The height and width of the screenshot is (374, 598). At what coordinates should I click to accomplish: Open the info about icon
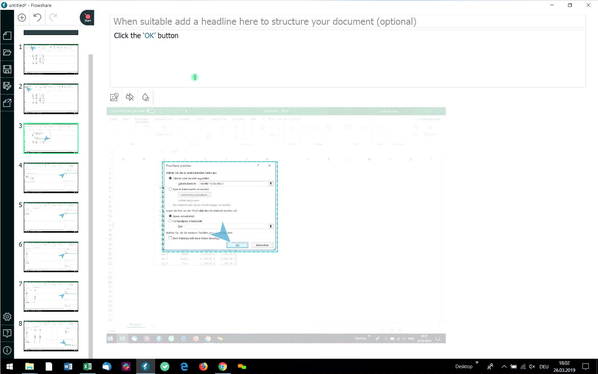click(7, 350)
